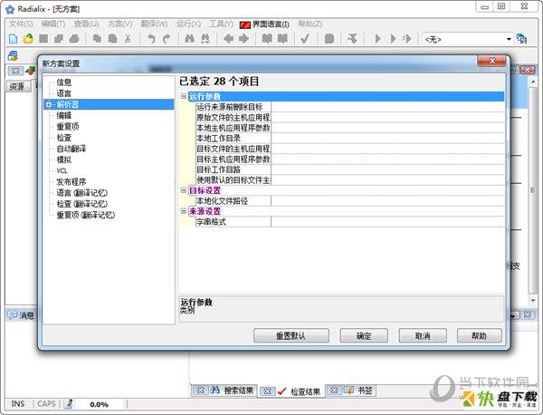Click the Find next binoculars icon
Viewport: 543px width, 415px height.
(x=205, y=38)
